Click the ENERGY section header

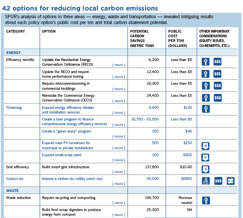point(14,53)
